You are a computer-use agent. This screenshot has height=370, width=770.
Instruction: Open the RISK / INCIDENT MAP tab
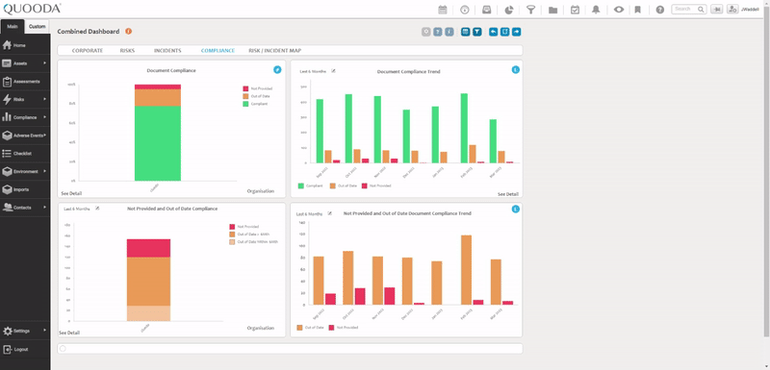275,51
